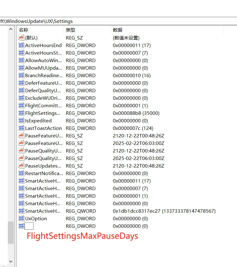Screen dimensions: 237x267
Task: Click the data cell 0x00000010 (16)
Action: (132, 75)
